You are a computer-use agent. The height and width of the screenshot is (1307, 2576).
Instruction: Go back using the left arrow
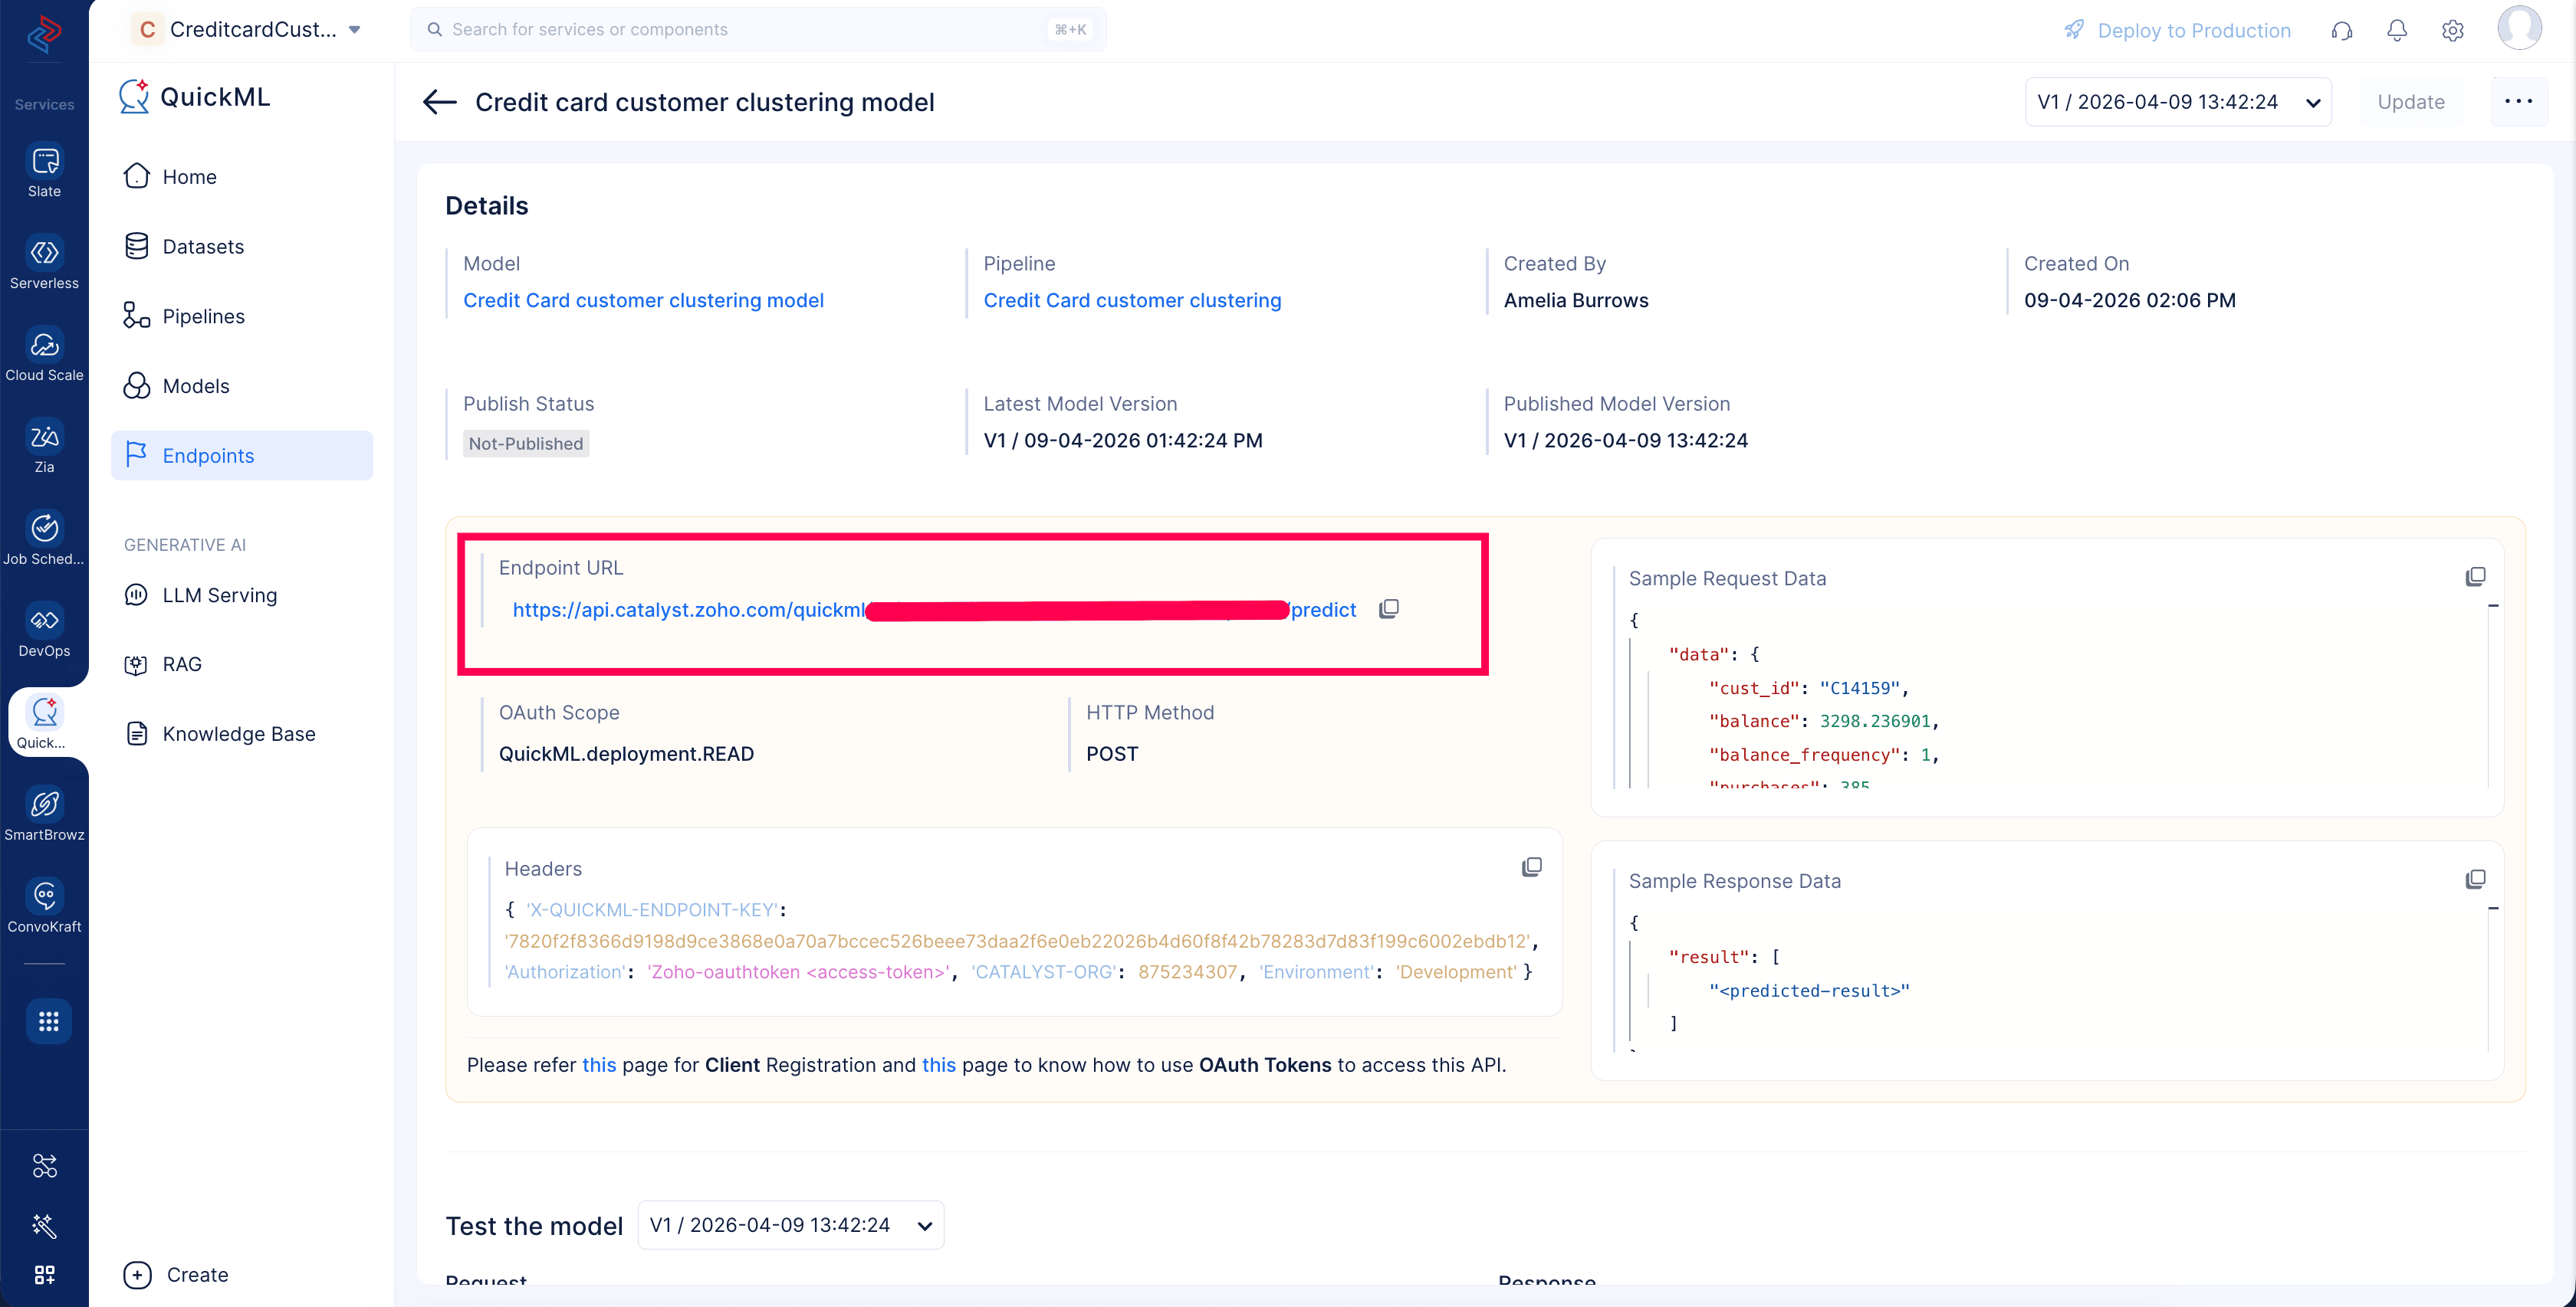click(439, 102)
